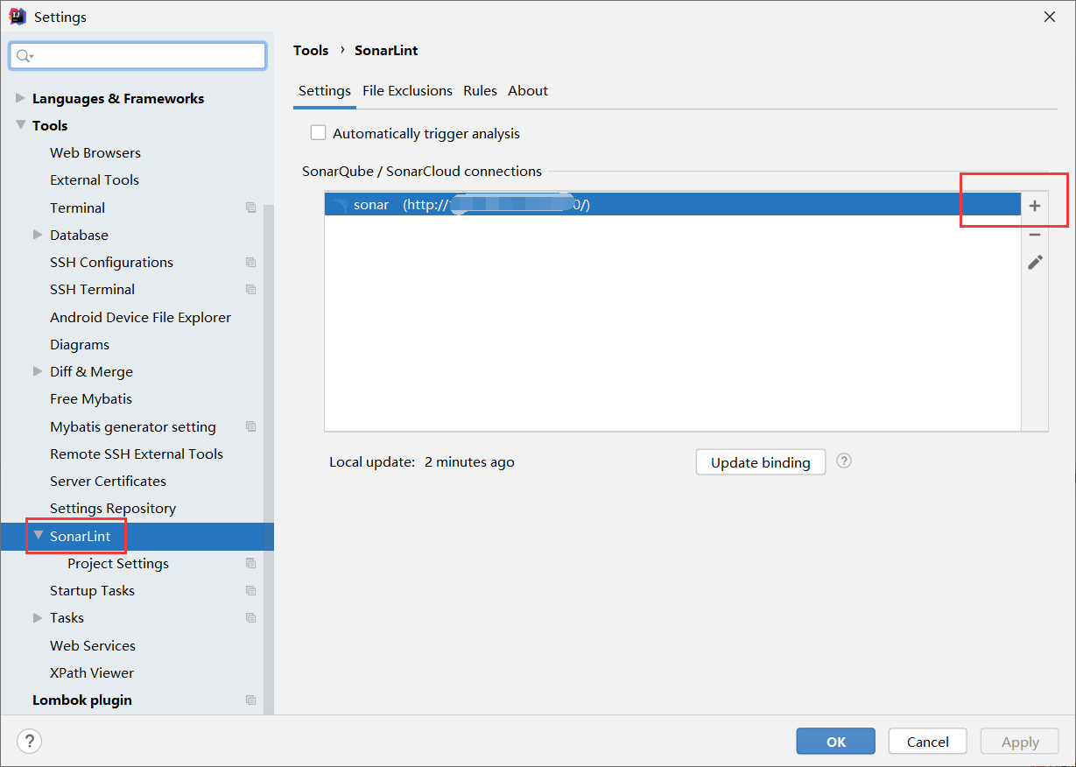Click the search magnifier icon in settings search

click(25, 56)
